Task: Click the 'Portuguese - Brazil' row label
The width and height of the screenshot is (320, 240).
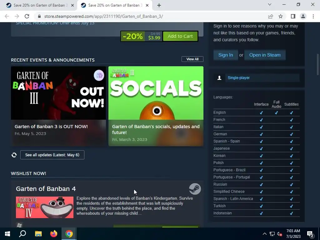Action: tap(229, 170)
